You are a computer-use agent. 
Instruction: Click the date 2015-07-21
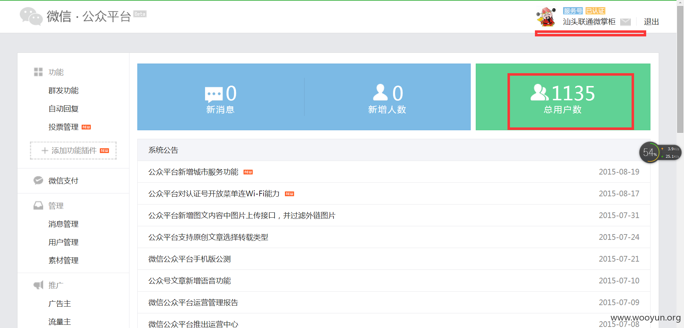coord(619,259)
